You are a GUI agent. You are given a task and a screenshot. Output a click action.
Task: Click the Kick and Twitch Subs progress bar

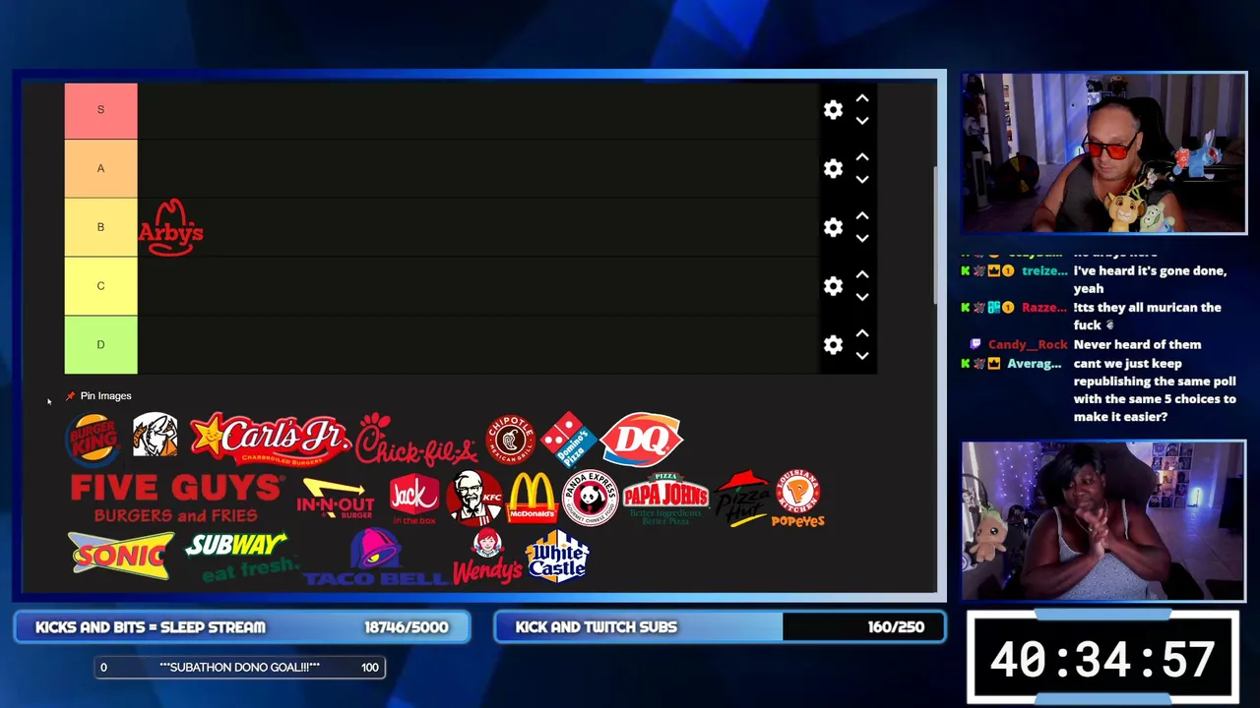click(x=720, y=627)
